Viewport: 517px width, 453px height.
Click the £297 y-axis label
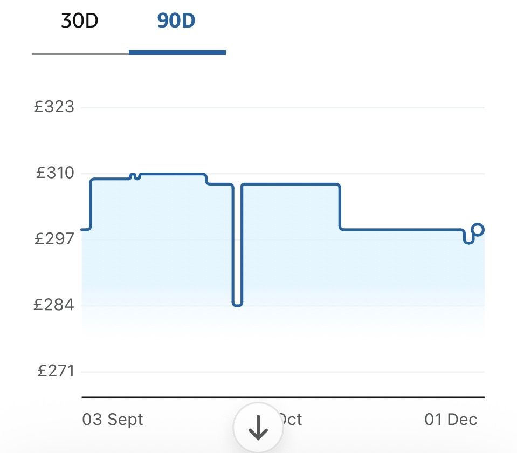point(54,239)
